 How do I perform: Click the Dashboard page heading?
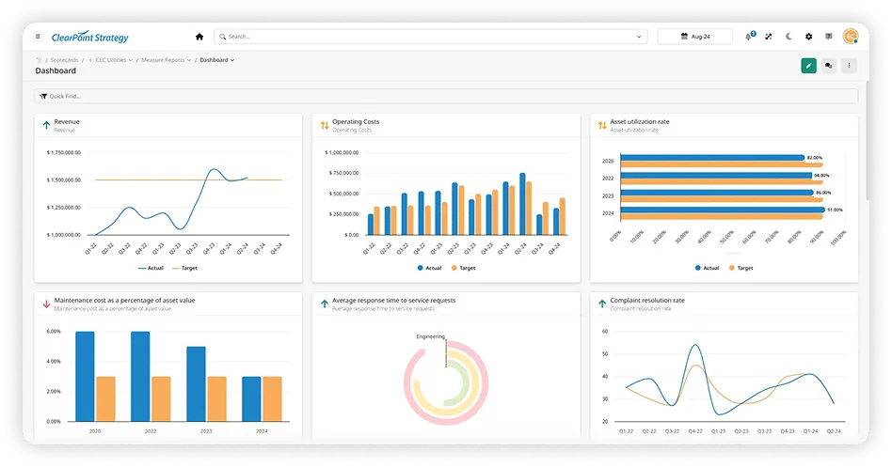[x=56, y=70]
